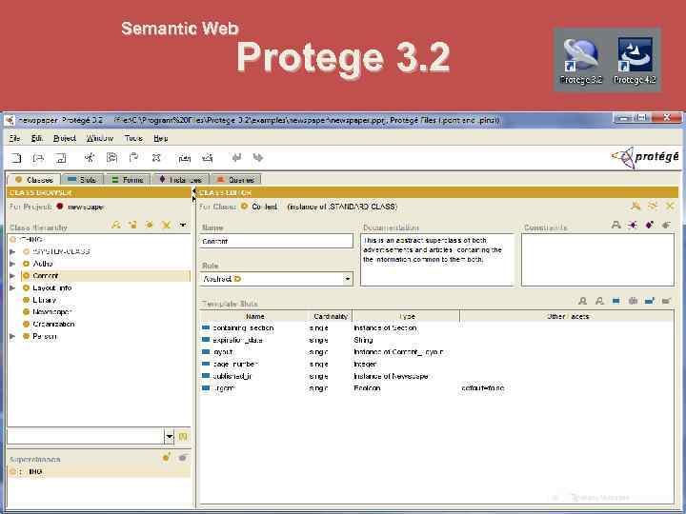Click the Cardinality column header
The width and height of the screenshot is (686, 514).
click(x=331, y=316)
